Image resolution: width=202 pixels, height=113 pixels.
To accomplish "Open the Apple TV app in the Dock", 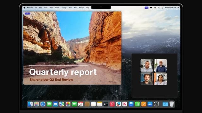I will tap(106, 104).
